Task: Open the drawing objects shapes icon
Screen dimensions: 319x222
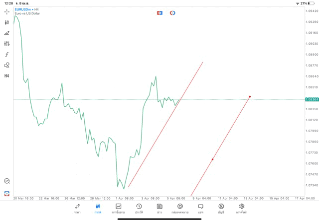Action: 7,65
